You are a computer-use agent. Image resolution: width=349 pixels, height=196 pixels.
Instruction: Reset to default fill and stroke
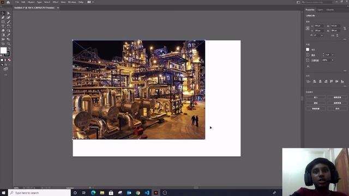(x=1, y=56)
